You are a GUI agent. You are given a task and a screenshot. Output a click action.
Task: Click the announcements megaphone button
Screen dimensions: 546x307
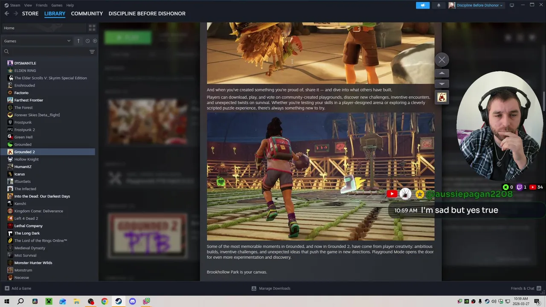coord(423,5)
